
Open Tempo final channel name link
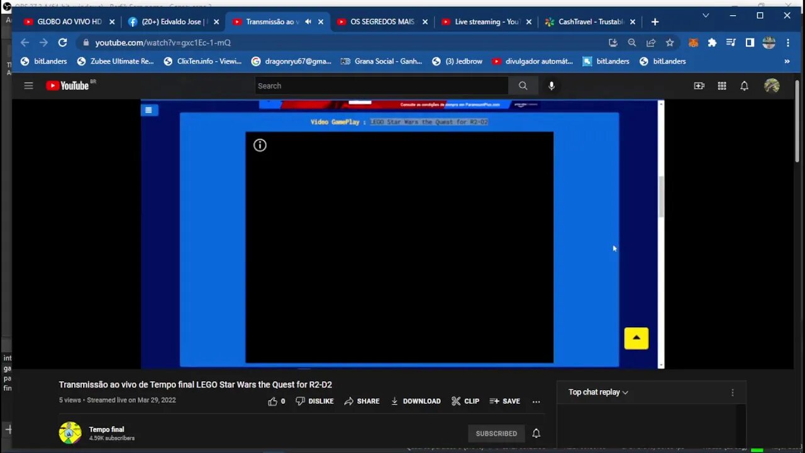point(106,430)
